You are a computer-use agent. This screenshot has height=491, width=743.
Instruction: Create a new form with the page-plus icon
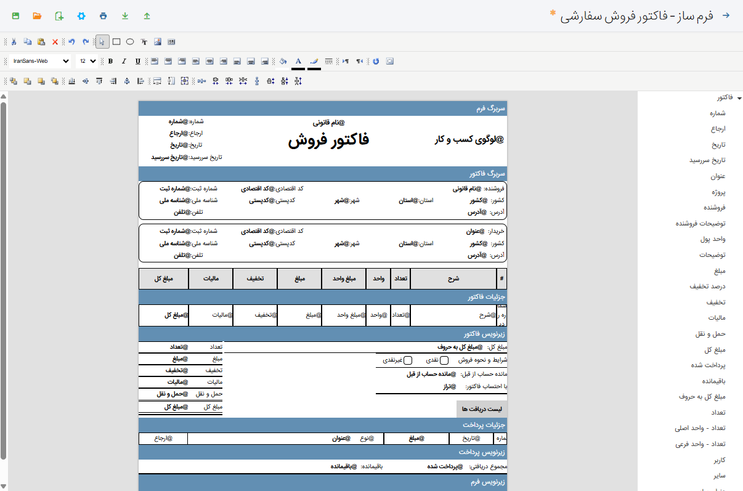tap(59, 15)
